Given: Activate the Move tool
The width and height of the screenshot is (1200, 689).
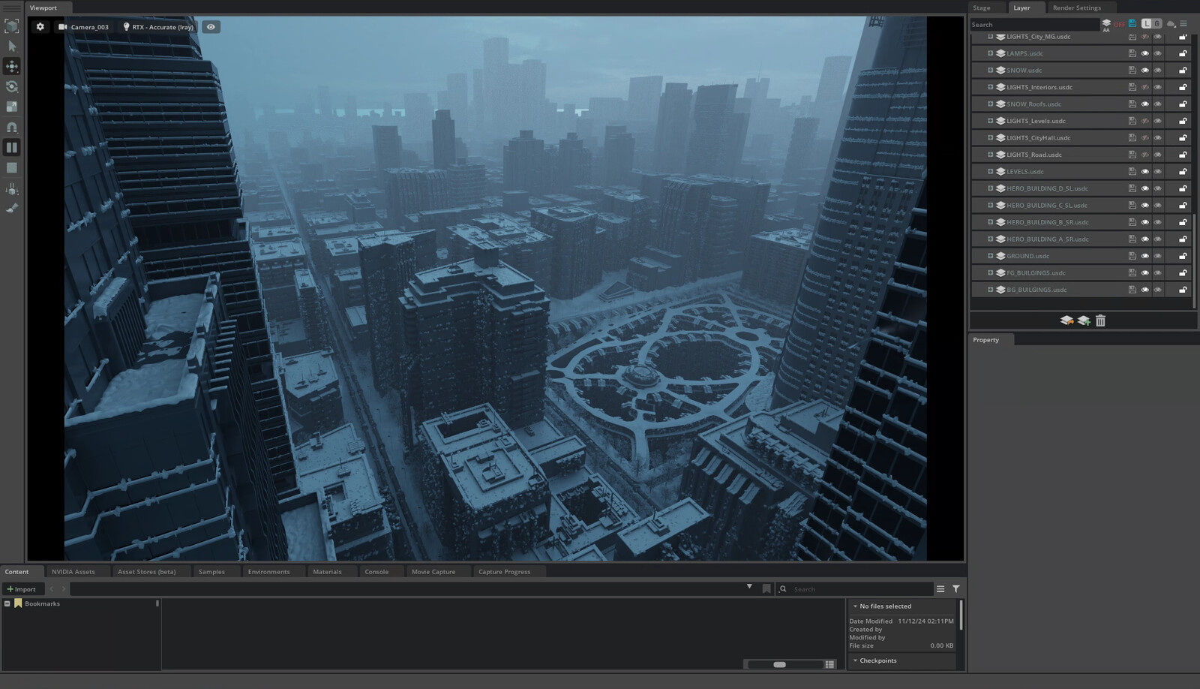Looking at the screenshot, I should (12, 66).
